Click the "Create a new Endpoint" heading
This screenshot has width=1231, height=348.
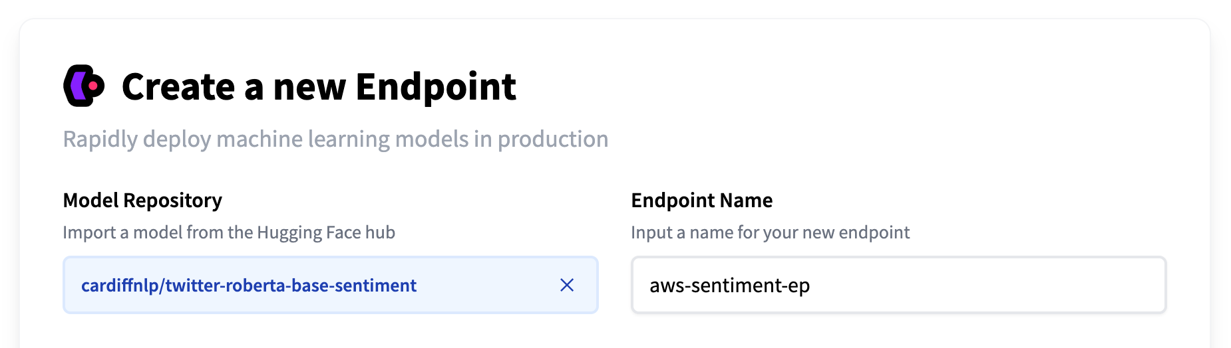click(319, 87)
